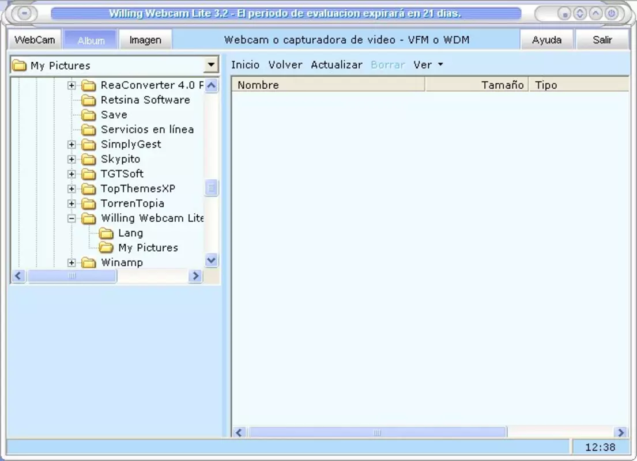Click the Servicios en línea folder icon
Viewport: 637px width, 461px height.
click(x=89, y=130)
